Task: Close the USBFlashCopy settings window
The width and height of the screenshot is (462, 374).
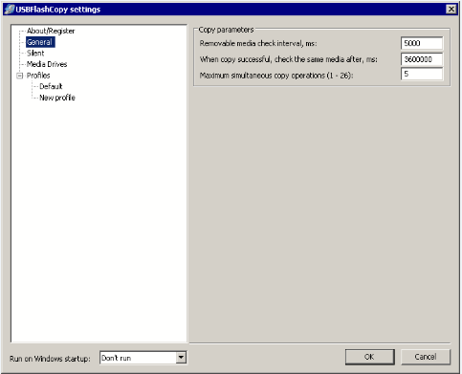Action: point(451,9)
